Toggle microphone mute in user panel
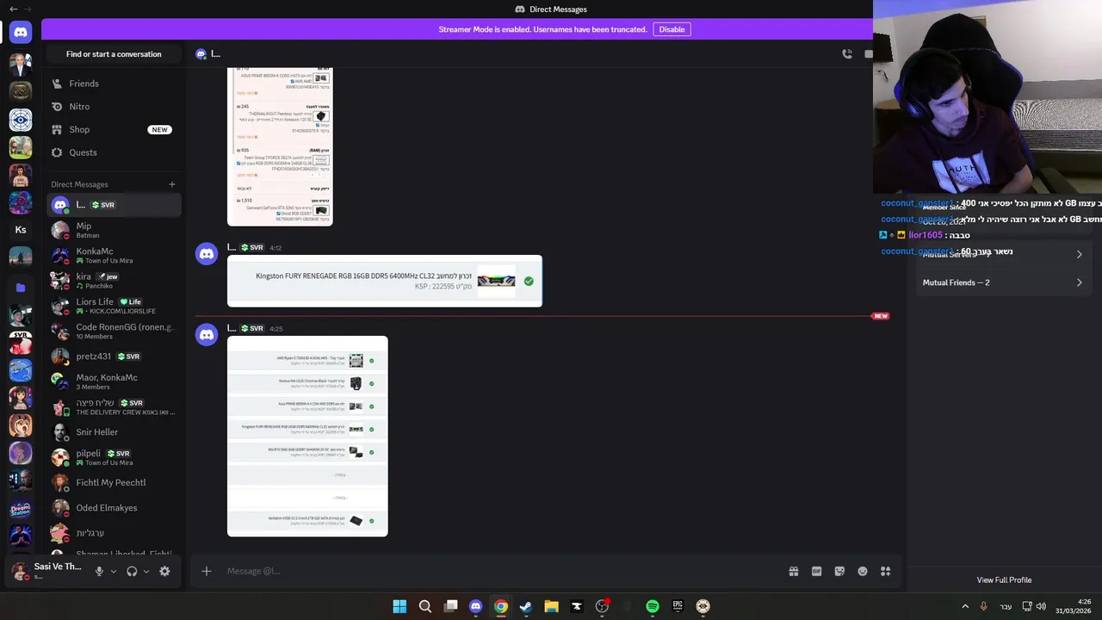1102x620 pixels. click(x=99, y=571)
